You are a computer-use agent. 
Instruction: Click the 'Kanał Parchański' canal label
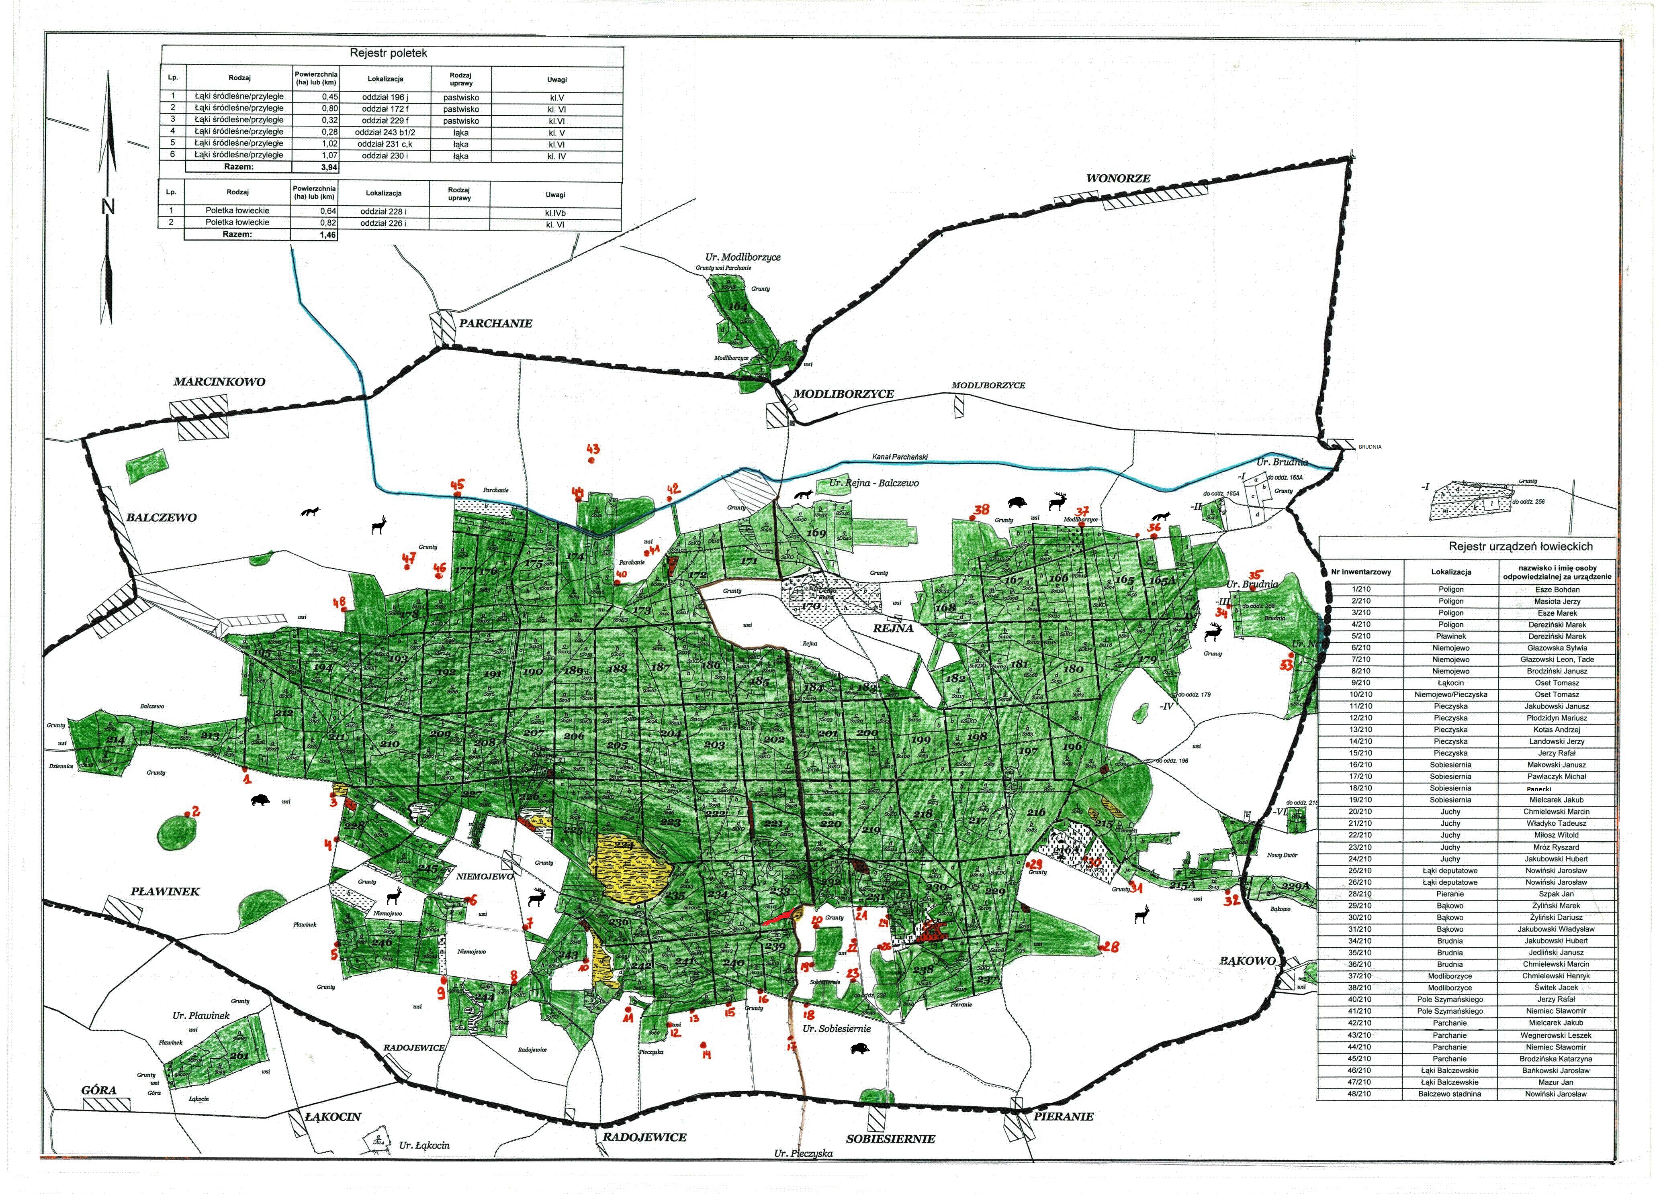[x=900, y=457]
